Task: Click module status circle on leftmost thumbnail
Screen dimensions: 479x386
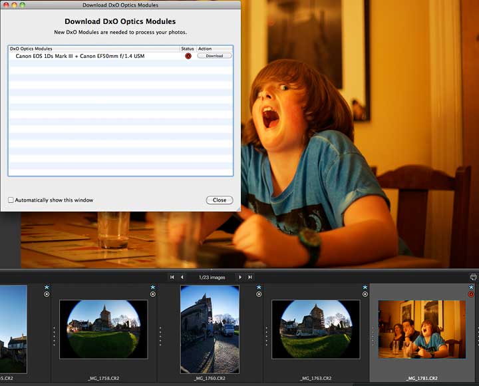Action: click(47, 294)
